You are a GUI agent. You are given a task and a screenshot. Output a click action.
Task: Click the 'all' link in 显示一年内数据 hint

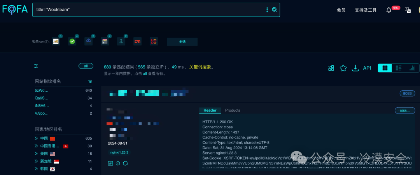145,73
